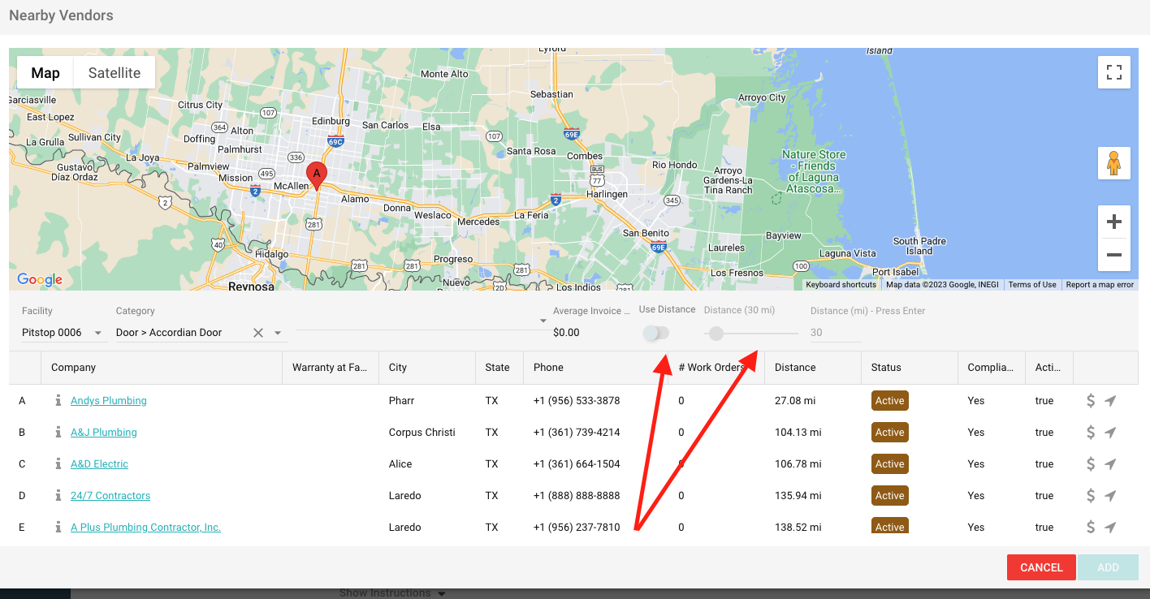The height and width of the screenshot is (599, 1150).
Task: Click phone number +1 (956) 533-3878
Action: coord(577,401)
